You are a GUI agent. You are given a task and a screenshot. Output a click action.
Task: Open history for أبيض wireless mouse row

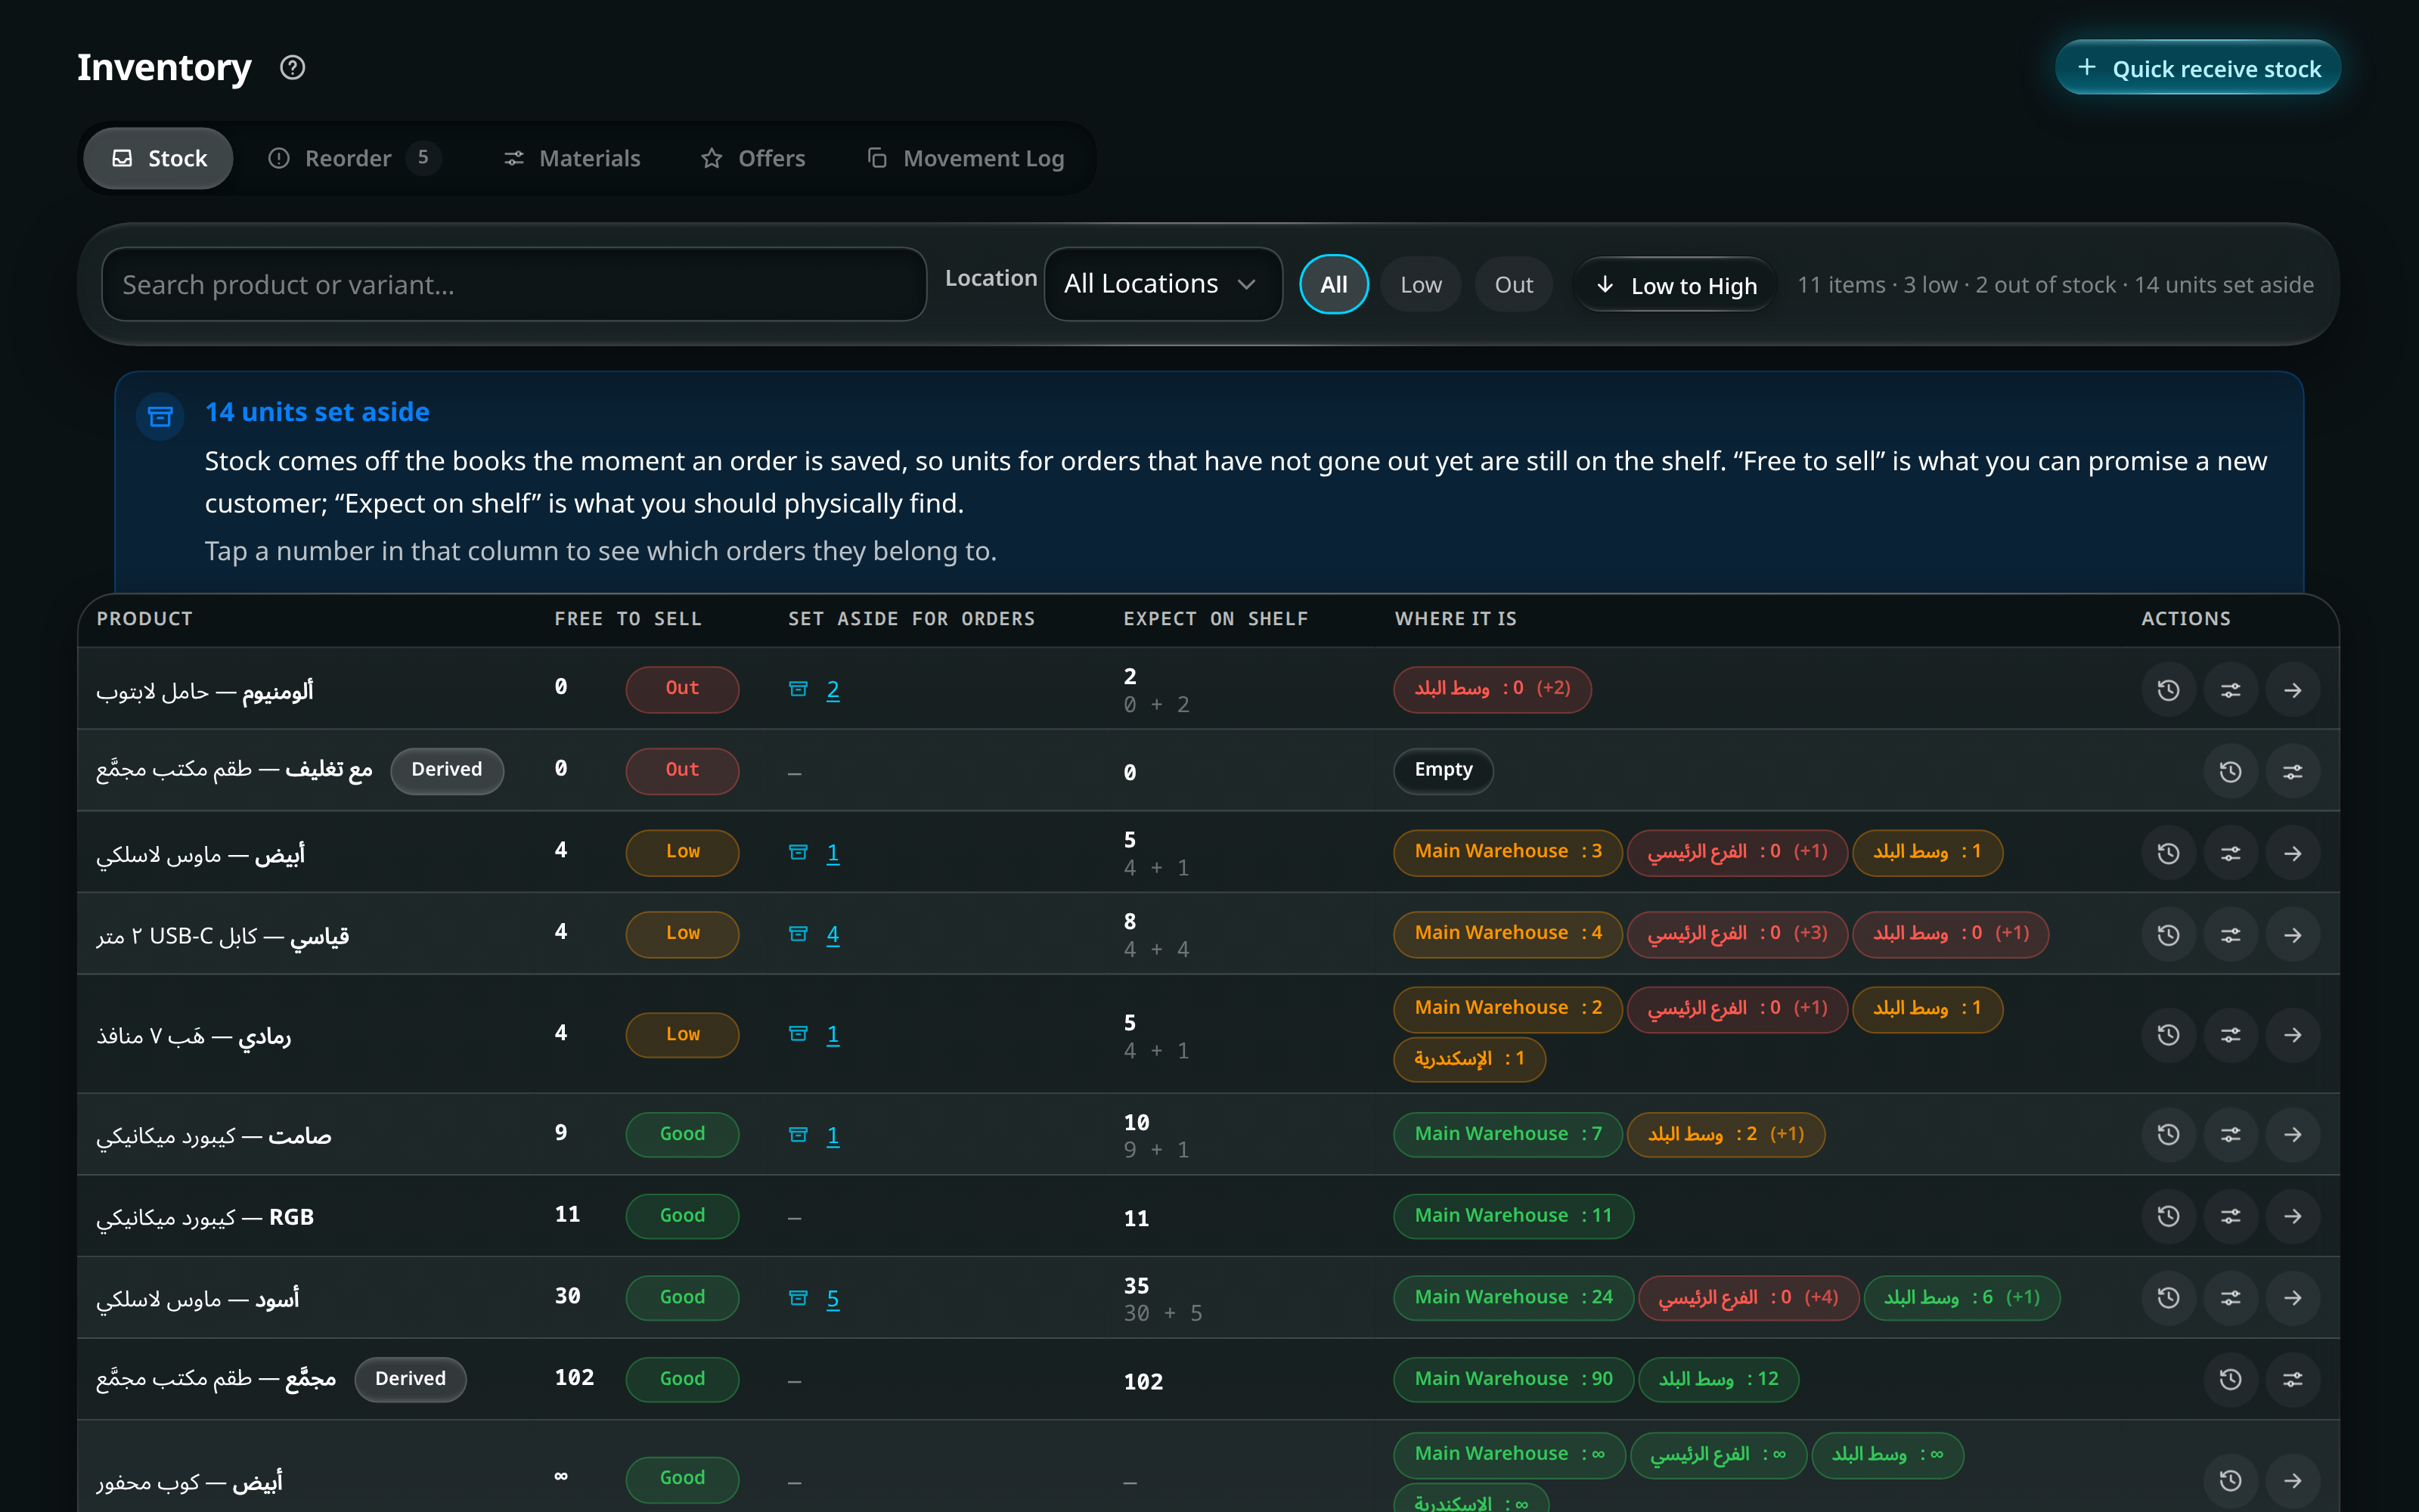pyautogui.click(x=2168, y=853)
